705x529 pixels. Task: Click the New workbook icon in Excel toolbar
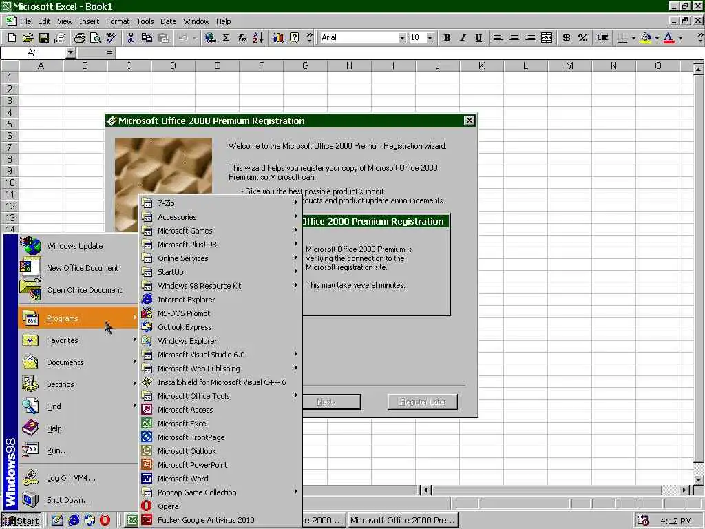pos(12,38)
